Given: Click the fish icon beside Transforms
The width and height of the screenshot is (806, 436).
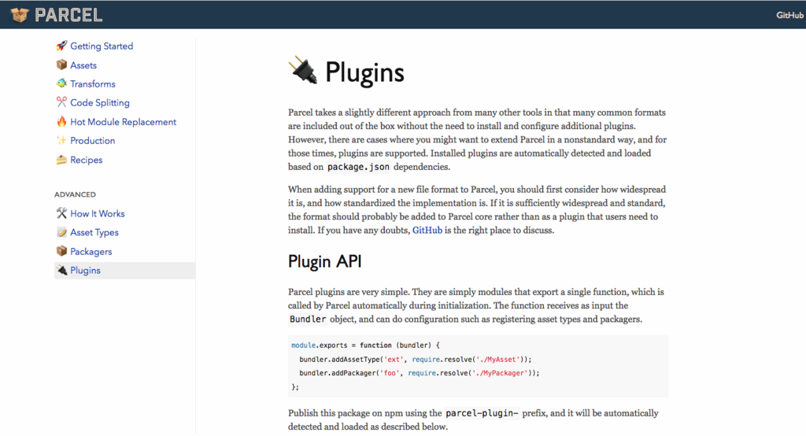Looking at the screenshot, I should click(x=61, y=83).
